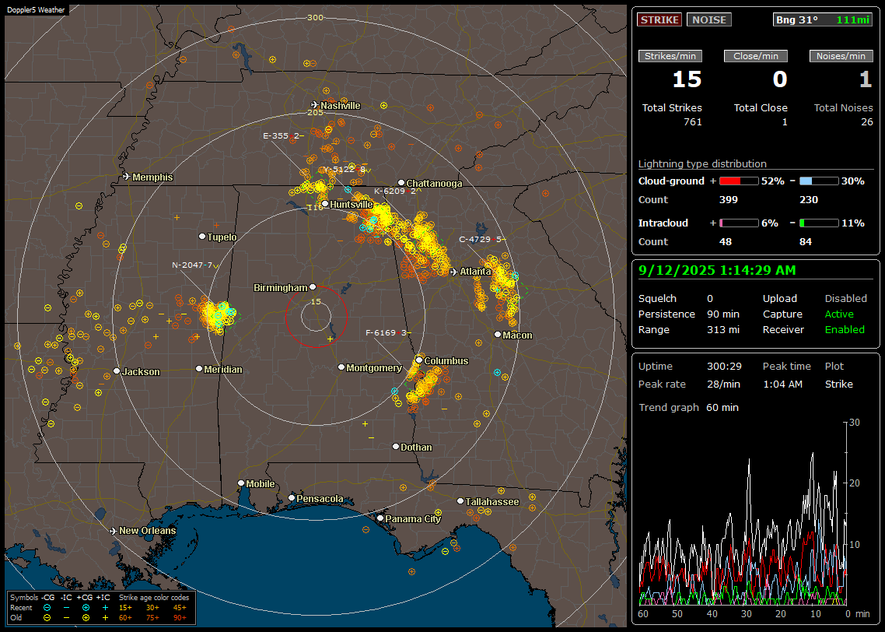Click the Panama City marker dot
885x632 pixels.
click(380, 518)
